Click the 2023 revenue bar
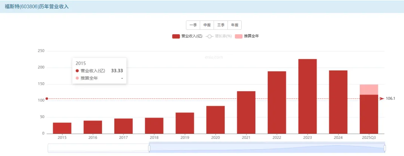 point(307,96)
